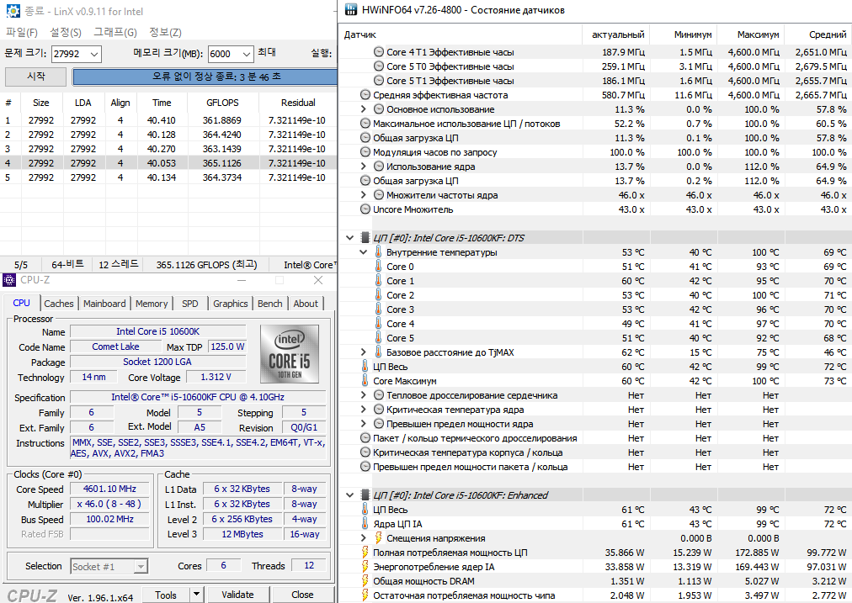
Task: Open the Socket #1 selection dropdown
Action: 141,567
